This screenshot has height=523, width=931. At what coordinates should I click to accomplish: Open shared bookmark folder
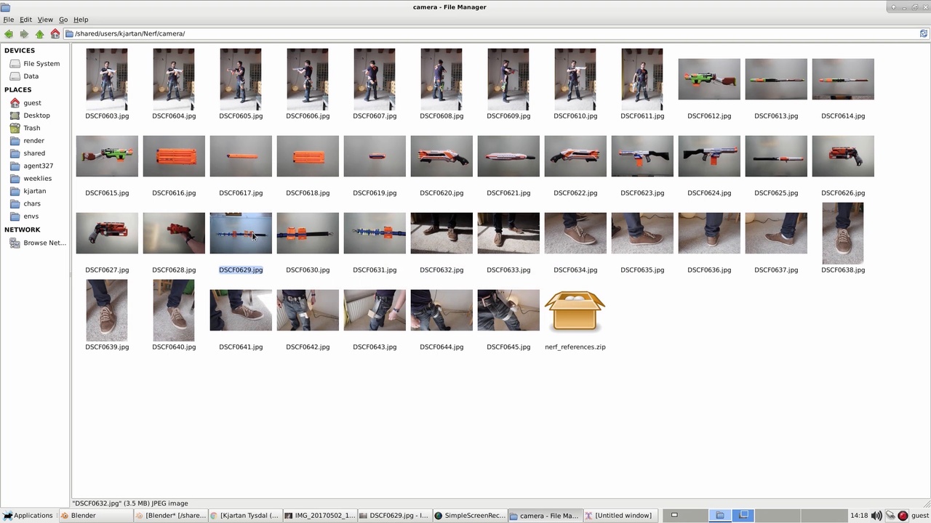pos(28,153)
